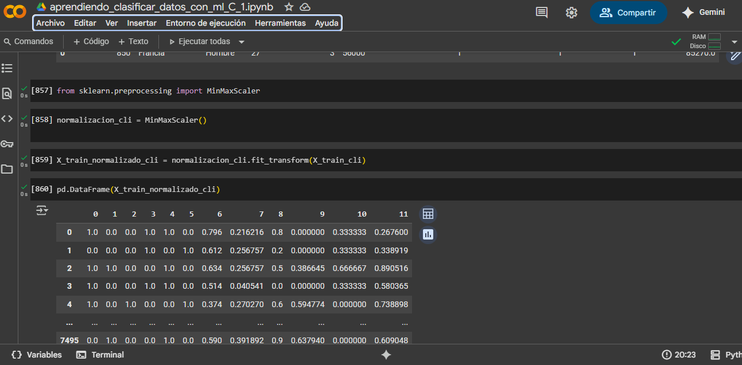Click row index 7495 in dataframe
Viewport: 742px width, 365px height.
click(69, 340)
